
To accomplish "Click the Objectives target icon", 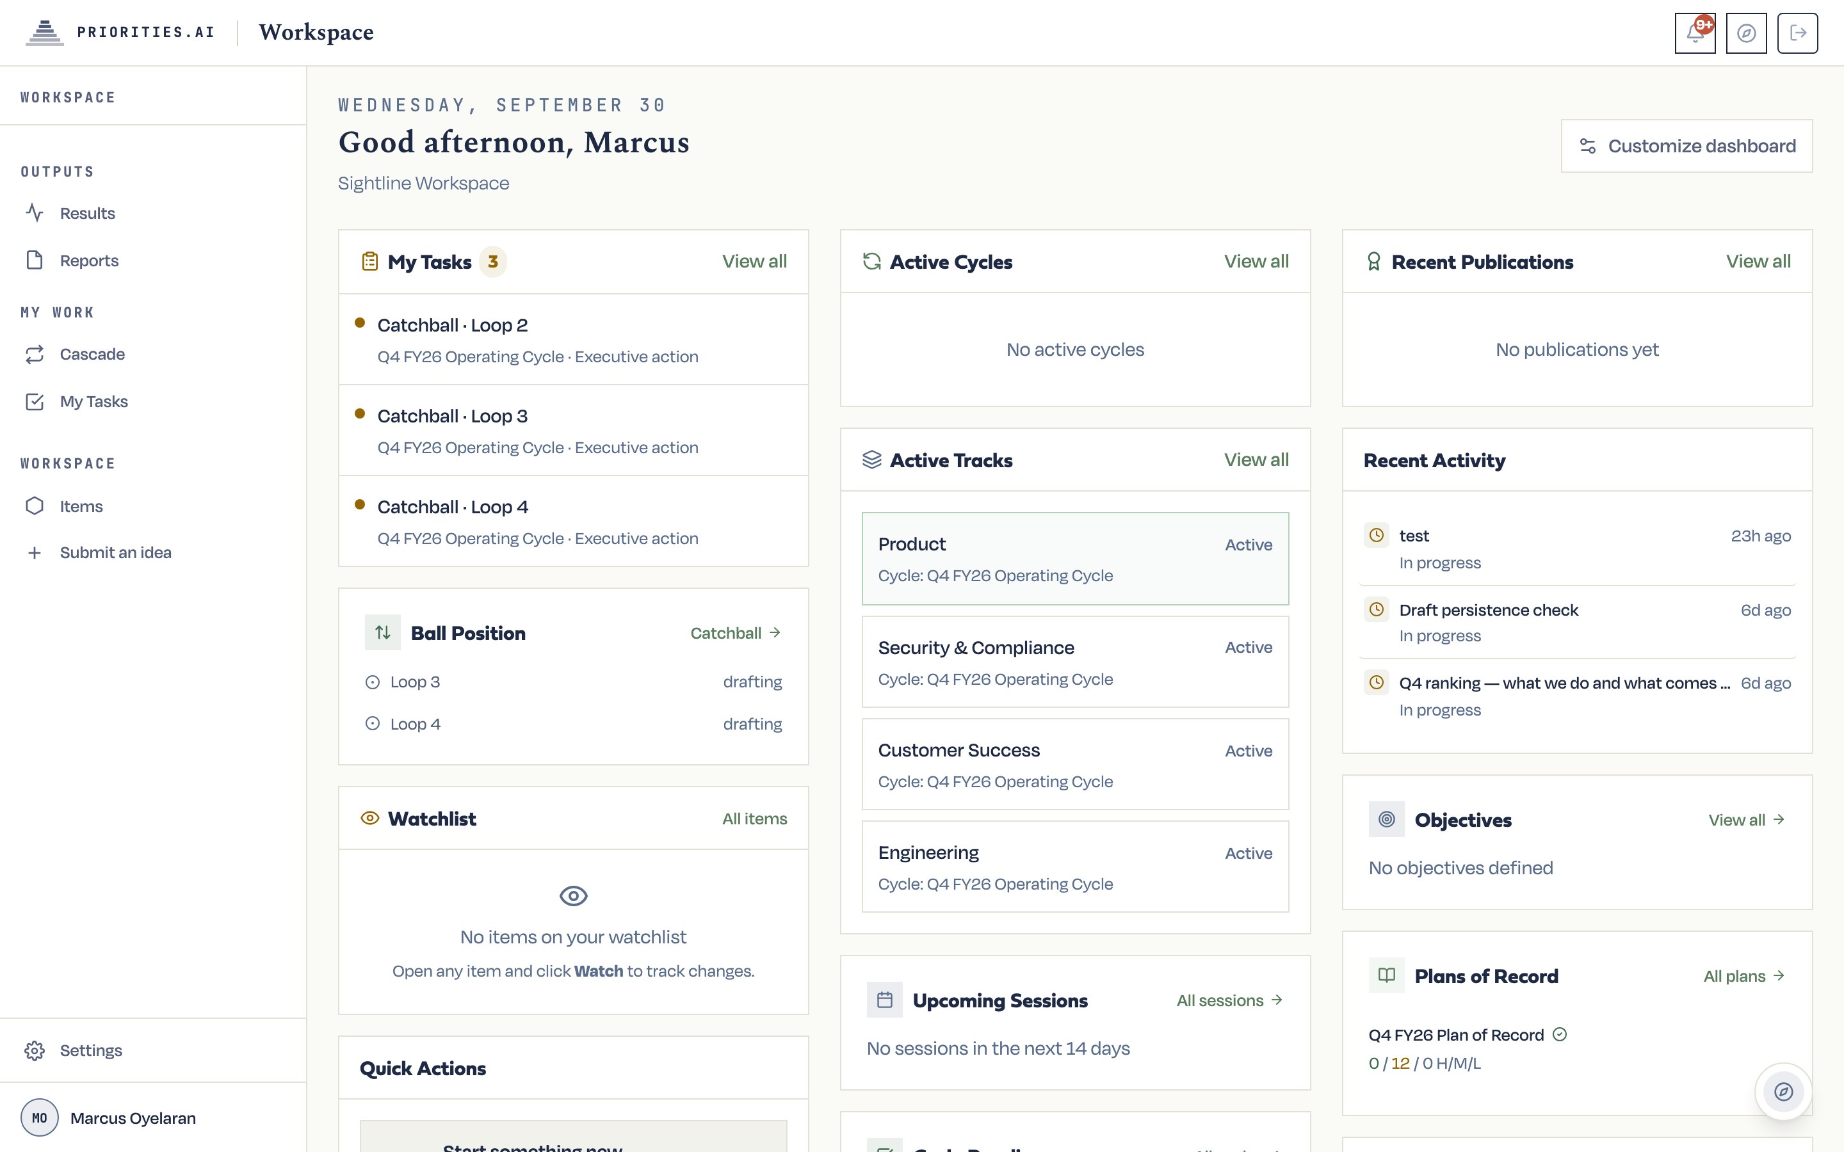I will click(x=1386, y=819).
